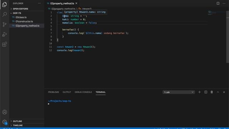The image size is (229, 129).
Task: Click the 'bernafas' method name
Action: [68, 30]
